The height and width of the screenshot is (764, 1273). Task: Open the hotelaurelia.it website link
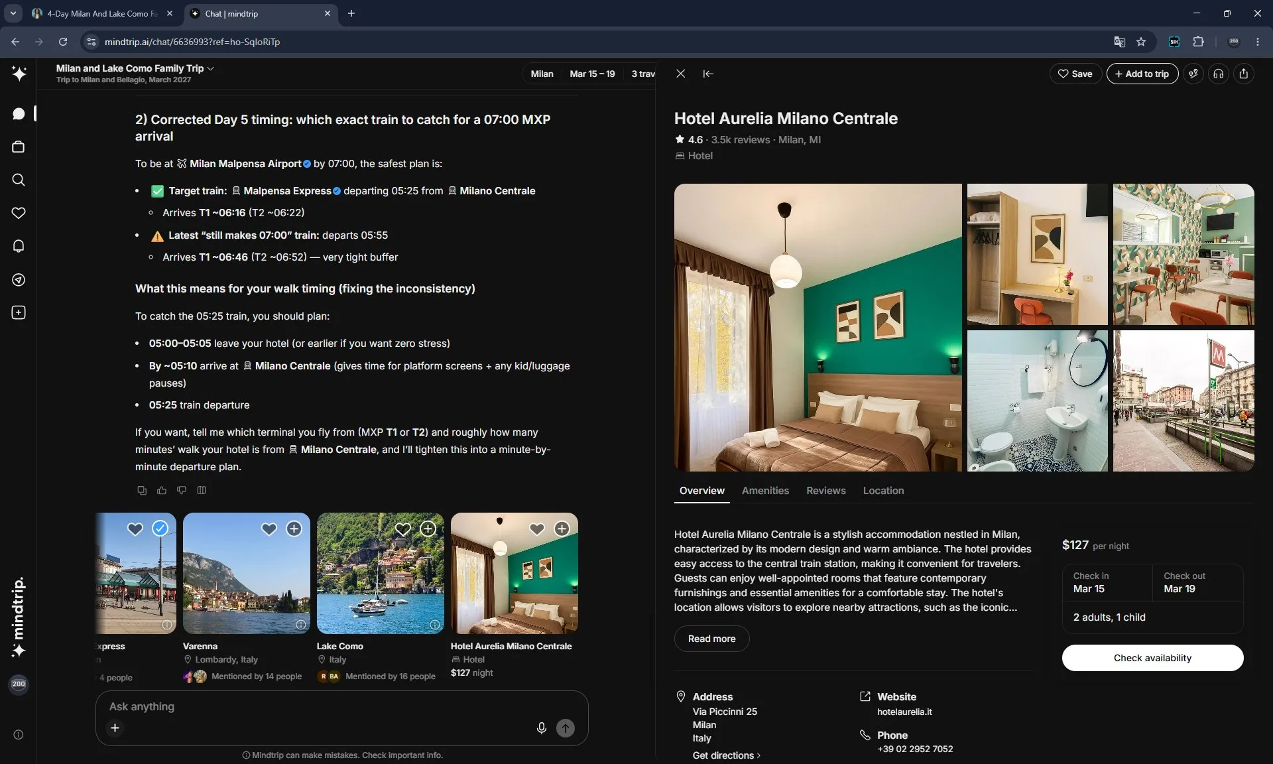[904, 712]
